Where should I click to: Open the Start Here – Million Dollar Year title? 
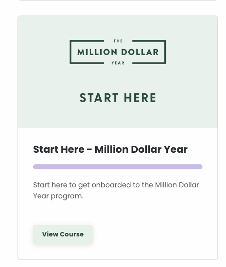pos(110,149)
